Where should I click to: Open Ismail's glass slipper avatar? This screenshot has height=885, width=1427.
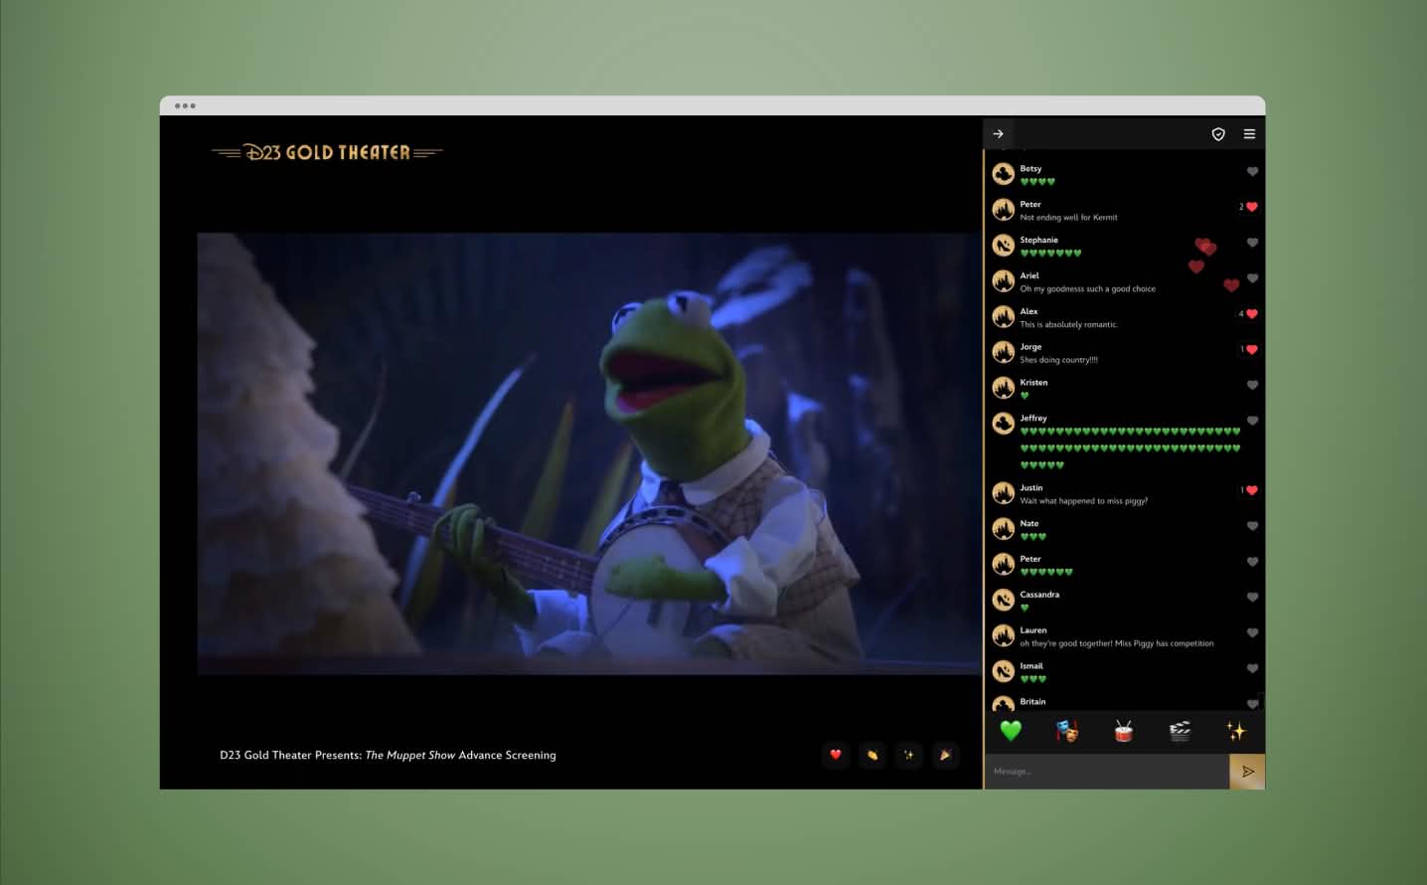pyautogui.click(x=1004, y=671)
